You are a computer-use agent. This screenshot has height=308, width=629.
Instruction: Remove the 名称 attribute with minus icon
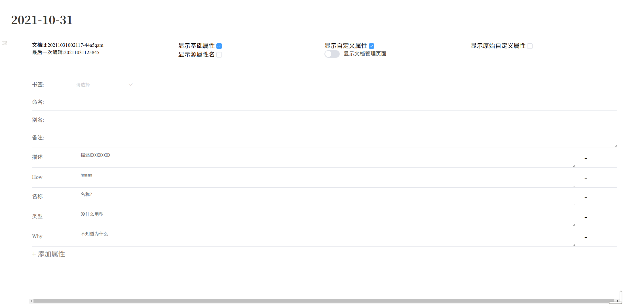(x=586, y=197)
